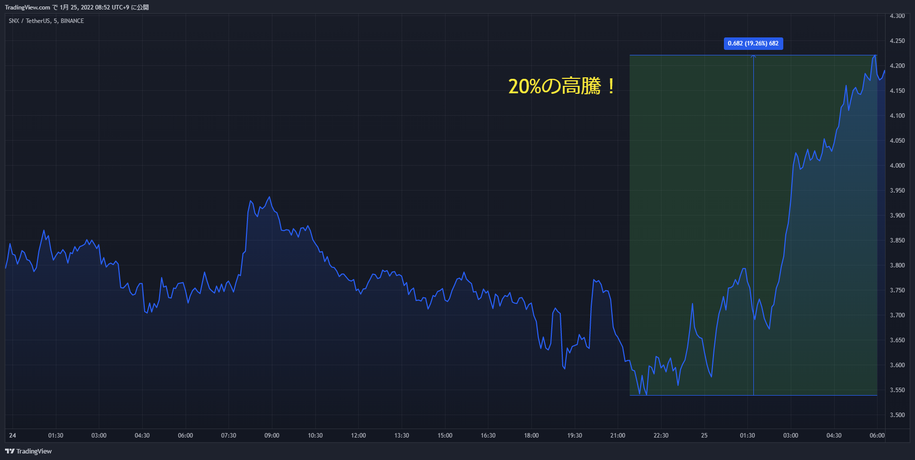Click the 21:00 time axis label

click(x=618, y=436)
